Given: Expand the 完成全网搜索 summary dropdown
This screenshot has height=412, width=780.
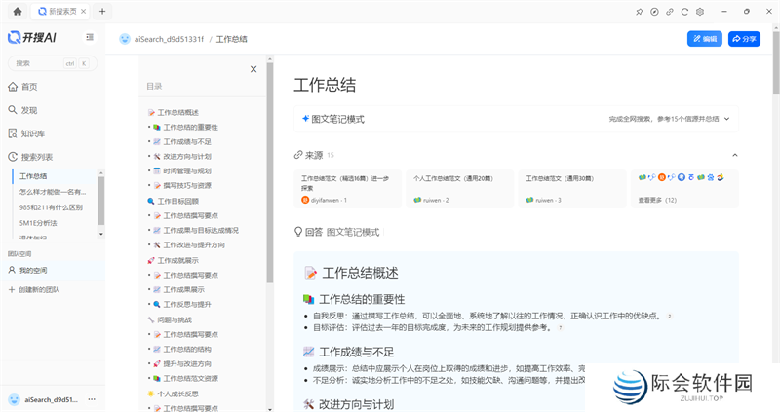Looking at the screenshot, I should 726,119.
